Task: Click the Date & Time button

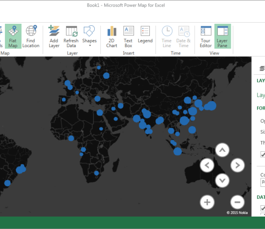Action: point(184,36)
